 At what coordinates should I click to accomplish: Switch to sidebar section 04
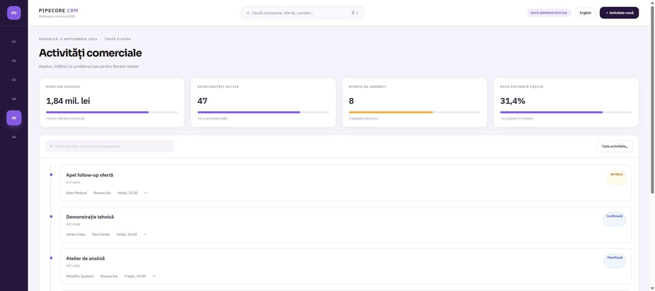coord(14,99)
